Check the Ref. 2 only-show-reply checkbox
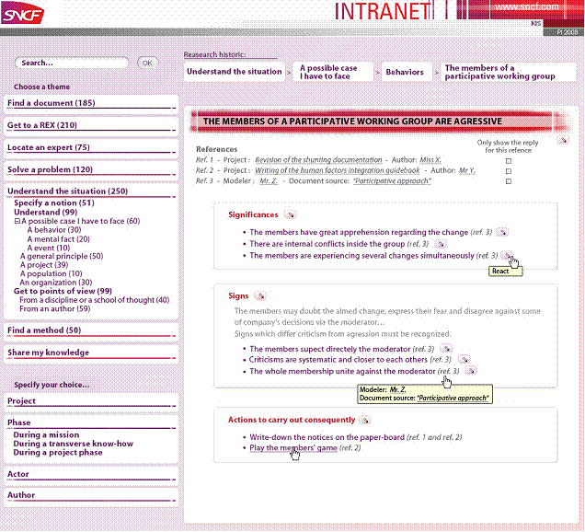Screen dimensions: 585x532 [x=509, y=171]
